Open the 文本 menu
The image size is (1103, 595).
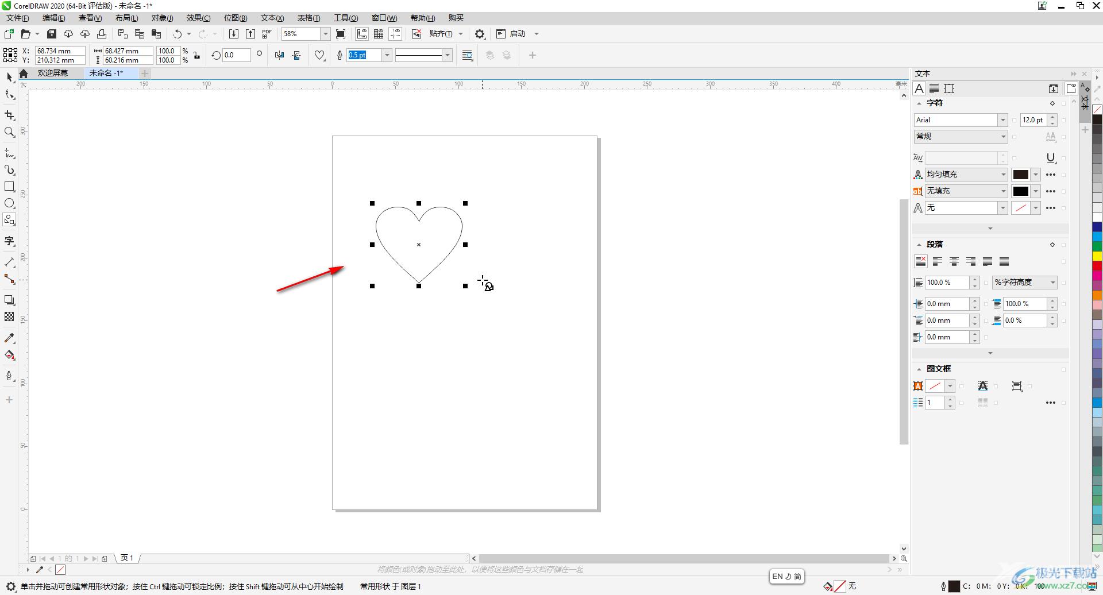point(272,18)
